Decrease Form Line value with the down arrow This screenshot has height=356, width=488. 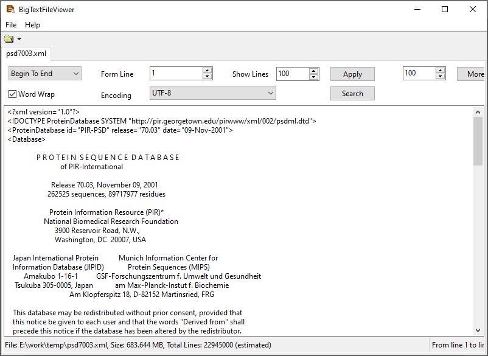pyautogui.click(x=207, y=77)
